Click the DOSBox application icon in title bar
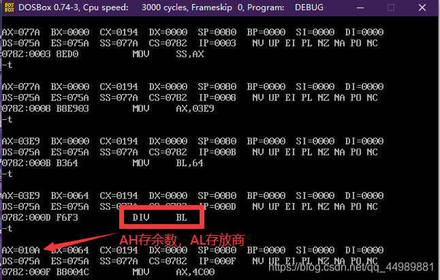Viewport: 440px width, 280px height. 10,7
